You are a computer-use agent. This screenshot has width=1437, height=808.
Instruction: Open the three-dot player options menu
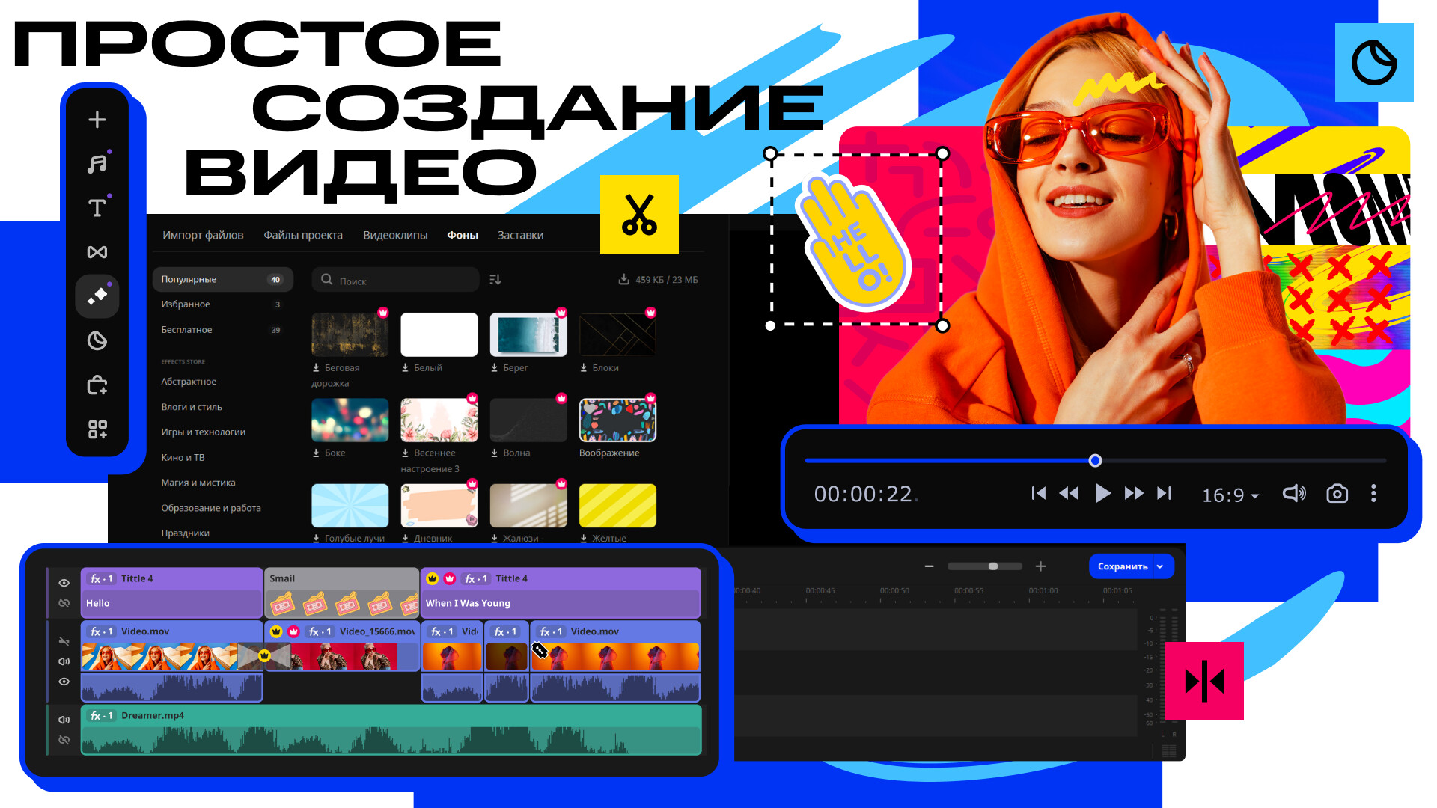(x=1373, y=494)
